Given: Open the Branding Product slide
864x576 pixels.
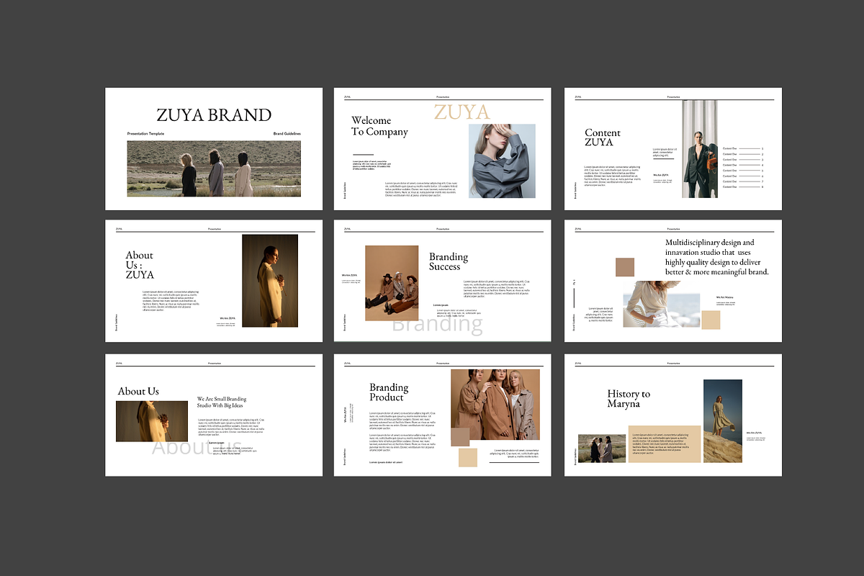Looking at the screenshot, I should click(442, 415).
